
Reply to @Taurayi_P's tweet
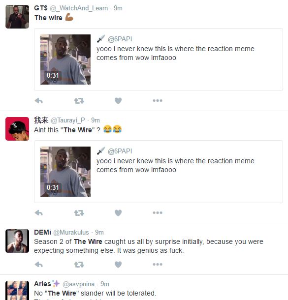point(39,213)
